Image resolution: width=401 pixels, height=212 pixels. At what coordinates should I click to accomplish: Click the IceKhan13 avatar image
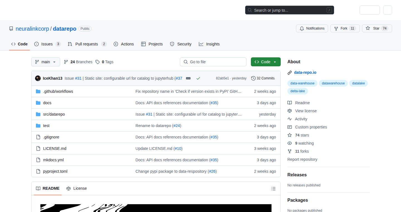38,78
